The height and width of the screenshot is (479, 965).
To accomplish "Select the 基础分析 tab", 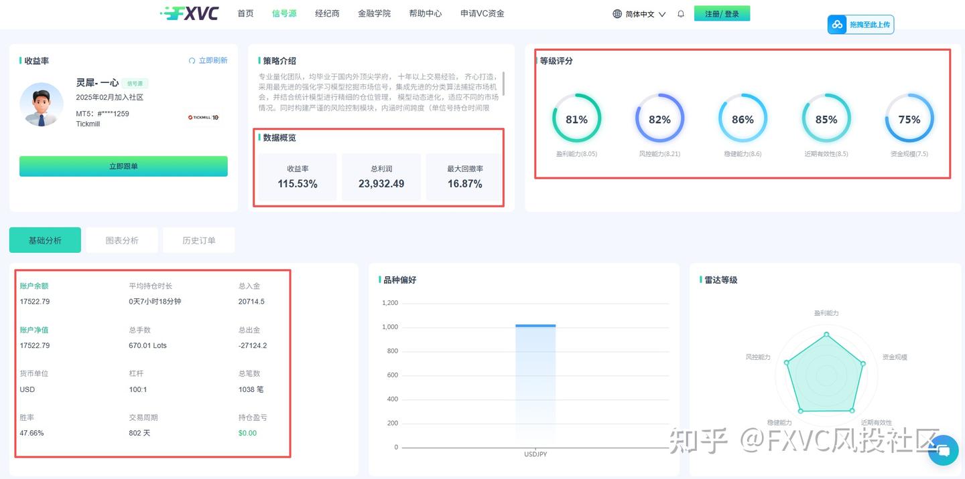I will point(45,239).
